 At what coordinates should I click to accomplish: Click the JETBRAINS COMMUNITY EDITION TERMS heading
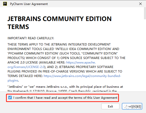(x=59, y=23)
